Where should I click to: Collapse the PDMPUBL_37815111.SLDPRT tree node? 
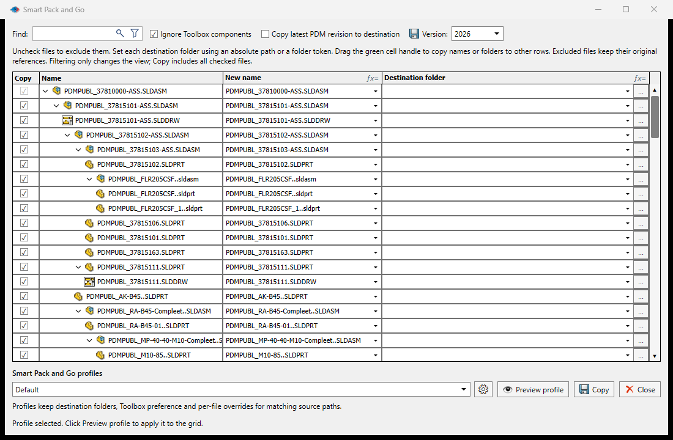pyautogui.click(x=78, y=266)
